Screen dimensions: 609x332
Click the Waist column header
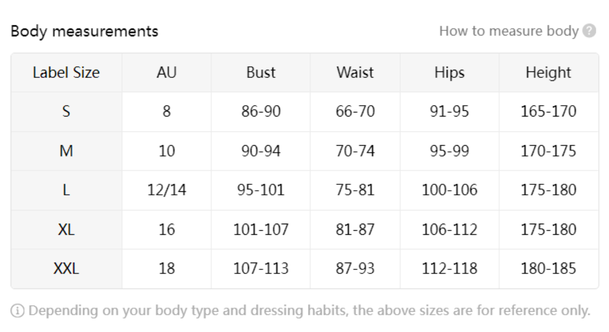point(355,72)
